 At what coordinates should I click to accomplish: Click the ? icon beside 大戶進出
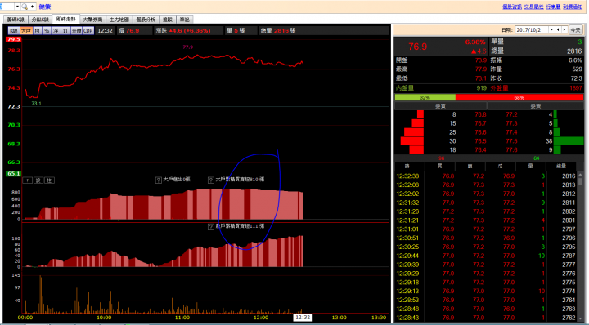[159, 180]
